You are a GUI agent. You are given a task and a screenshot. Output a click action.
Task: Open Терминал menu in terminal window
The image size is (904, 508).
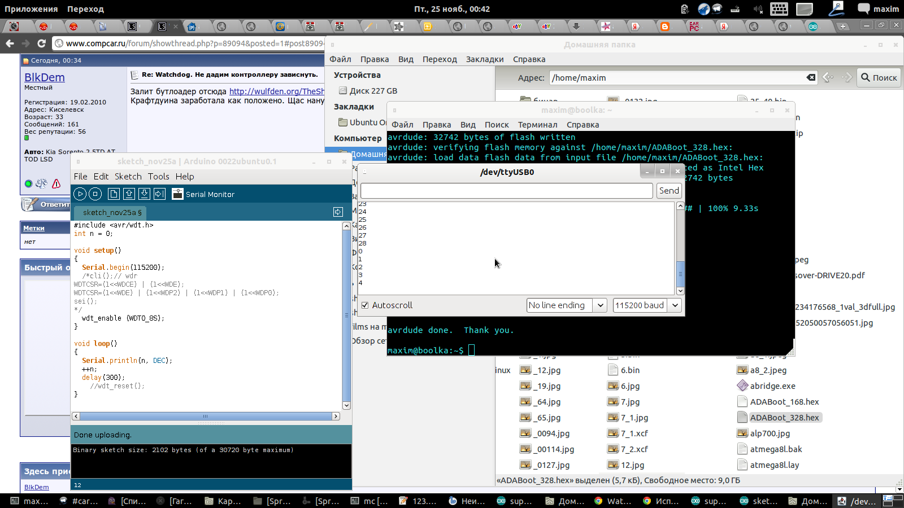coord(537,125)
